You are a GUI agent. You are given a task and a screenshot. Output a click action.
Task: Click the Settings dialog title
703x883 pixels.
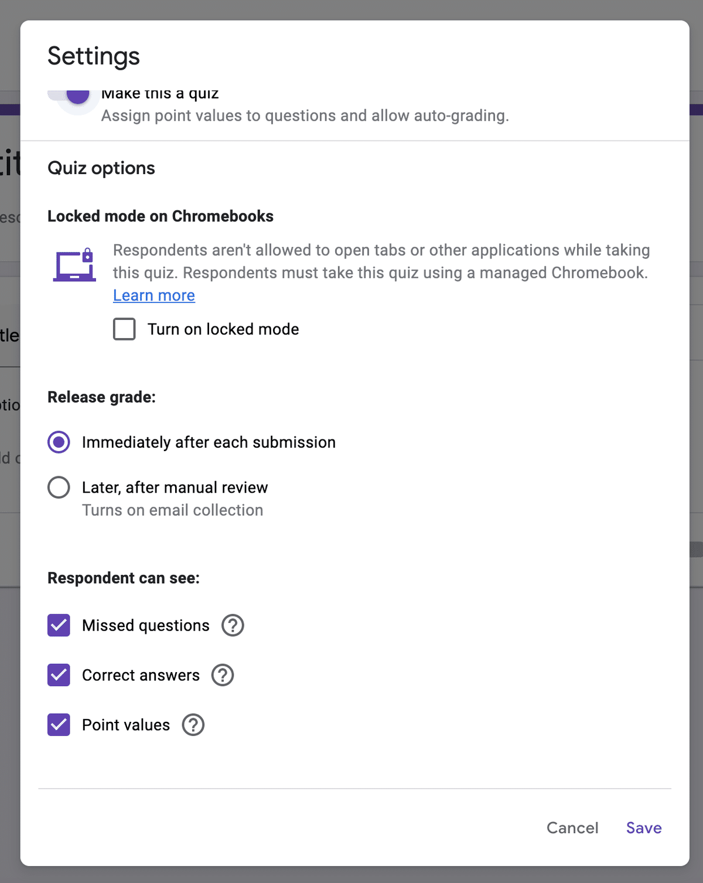coord(94,56)
